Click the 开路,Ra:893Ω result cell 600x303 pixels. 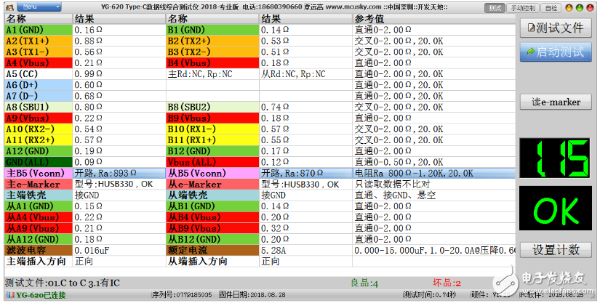click(119, 173)
